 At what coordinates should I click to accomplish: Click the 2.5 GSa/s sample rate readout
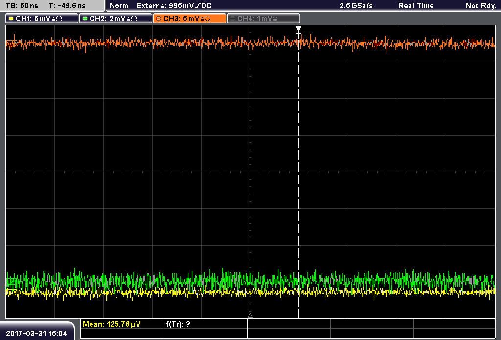[356, 6]
